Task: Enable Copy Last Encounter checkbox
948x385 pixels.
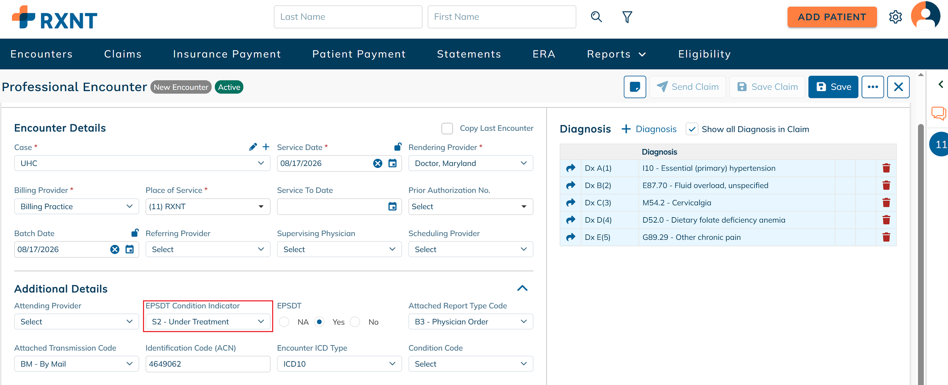Action: point(447,128)
